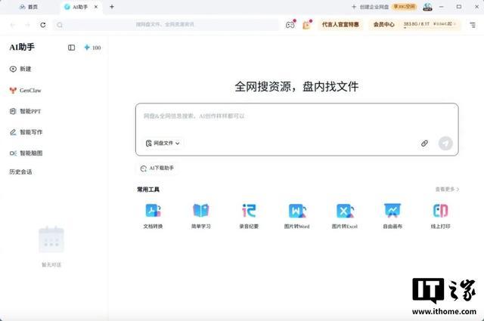The image size is (484, 321).
Task: Click the 享30G空间 badge
Action: pyautogui.click(x=405, y=7)
